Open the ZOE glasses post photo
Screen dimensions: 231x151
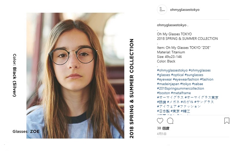75,75
